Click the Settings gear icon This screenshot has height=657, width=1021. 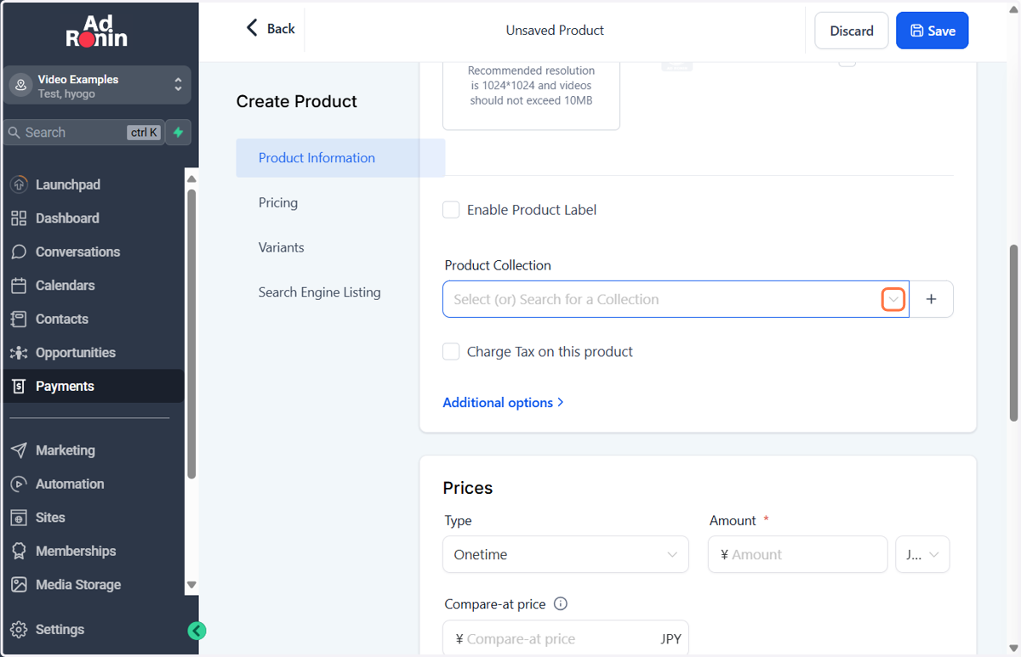pos(19,630)
